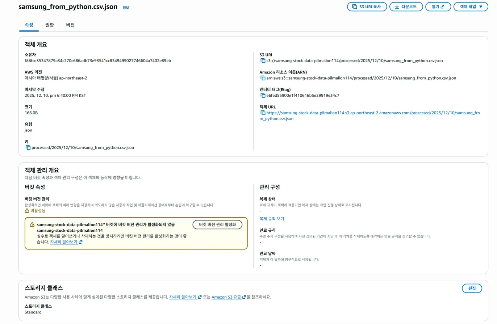This screenshot has width=497, height=324.
Task: Click the size value 166.0B
Action: point(31,113)
